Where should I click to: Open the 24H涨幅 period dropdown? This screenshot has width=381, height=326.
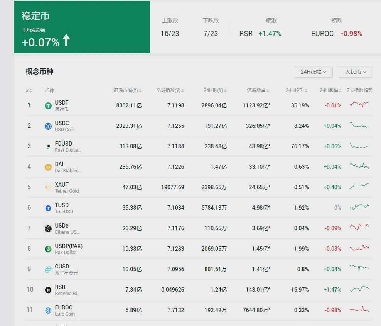point(314,72)
